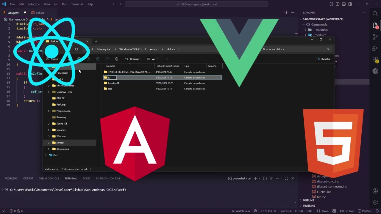381x214 pixels.
Task: Open the Accounts menu in activity bar
Action: (x=375, y=191)
